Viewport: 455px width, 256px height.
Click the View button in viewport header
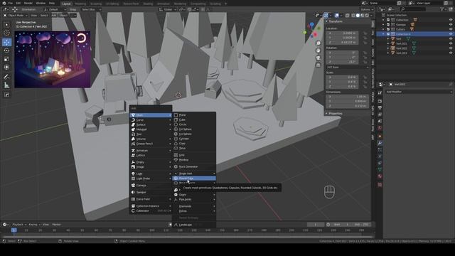pos(34,16)
